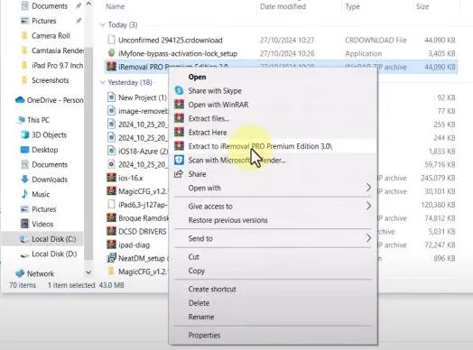
Task: Click the 3D Objects cube icon
Action: click(x=24, y=134)
